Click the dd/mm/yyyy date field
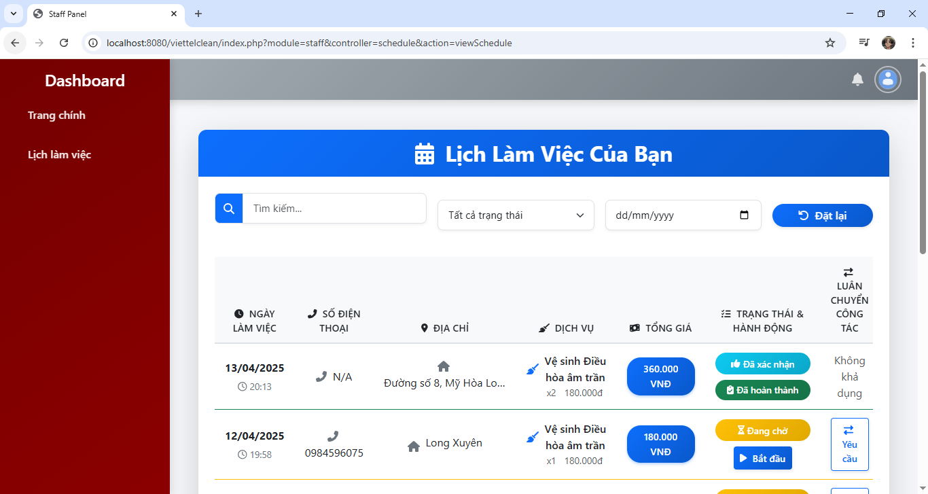 [683, 215]
